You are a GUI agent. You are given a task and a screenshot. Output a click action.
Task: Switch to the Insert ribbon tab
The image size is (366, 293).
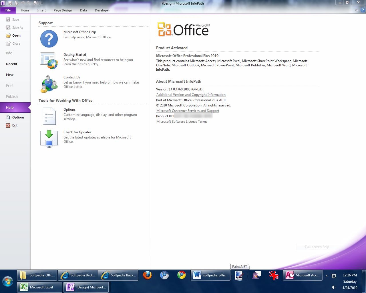click(x=41, y=10)
